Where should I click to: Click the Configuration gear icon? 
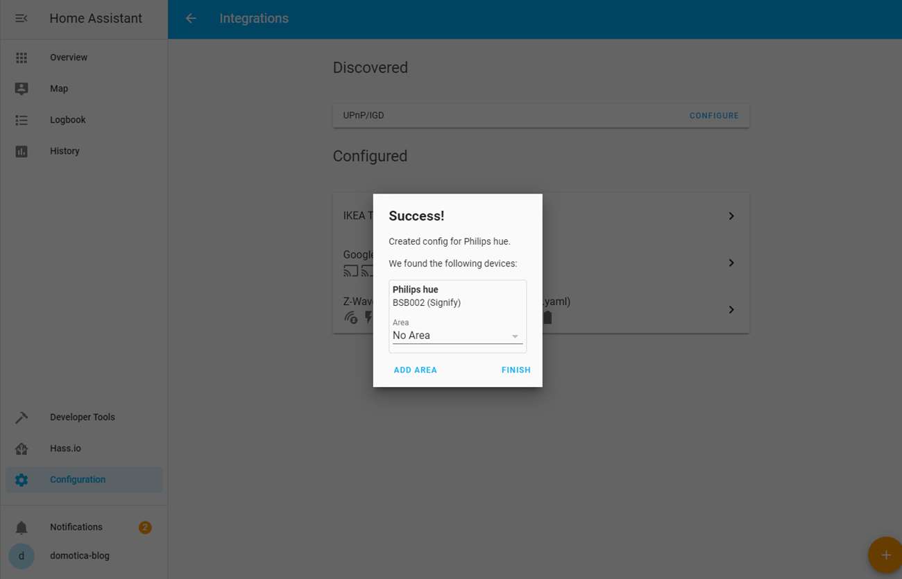(x=22, y=480)
